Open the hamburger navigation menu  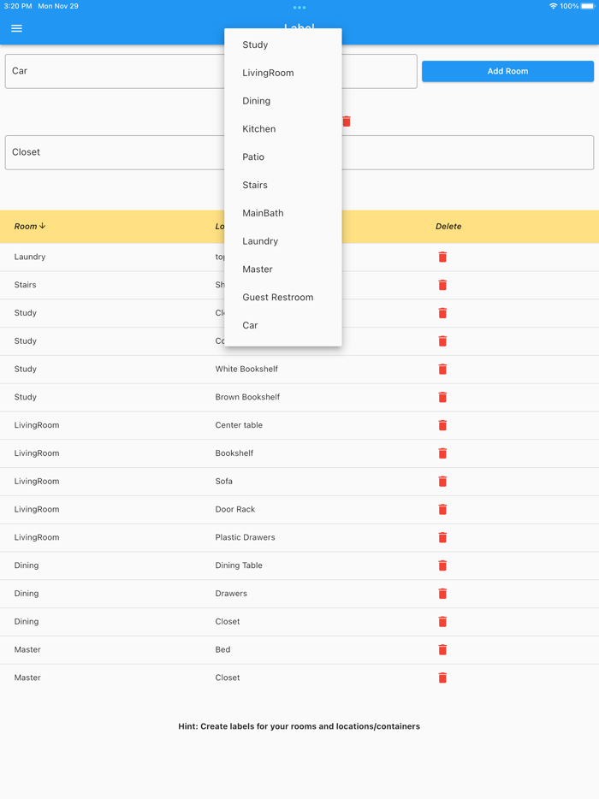point(16,28)
